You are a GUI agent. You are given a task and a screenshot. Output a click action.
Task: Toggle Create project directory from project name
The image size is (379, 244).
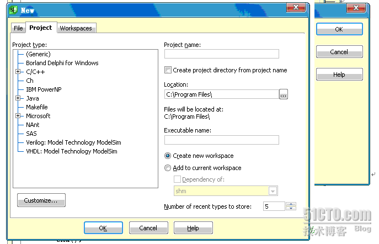(x=168, y=70)
